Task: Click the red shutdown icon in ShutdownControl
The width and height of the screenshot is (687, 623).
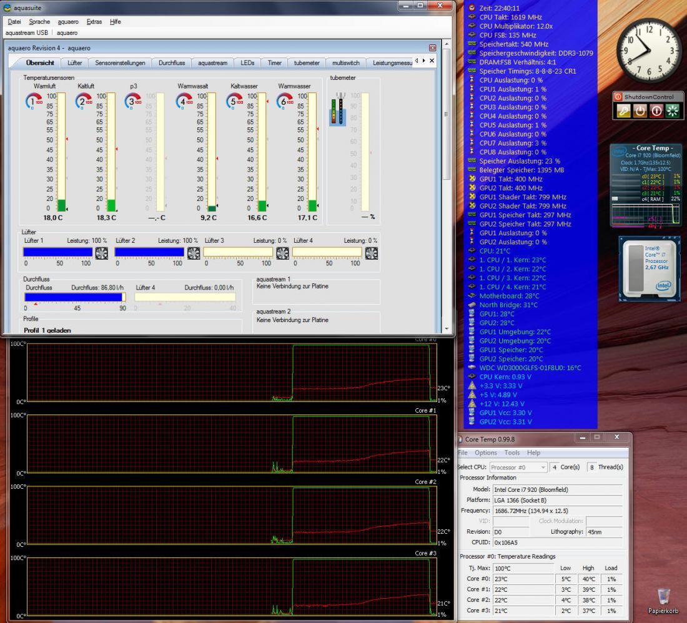Action: [x=656, y=110]
